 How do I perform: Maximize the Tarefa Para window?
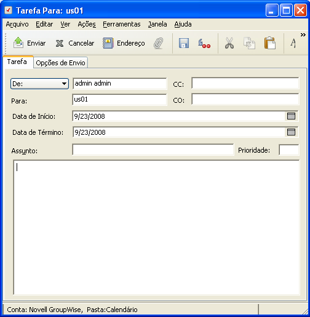point(286,10)
